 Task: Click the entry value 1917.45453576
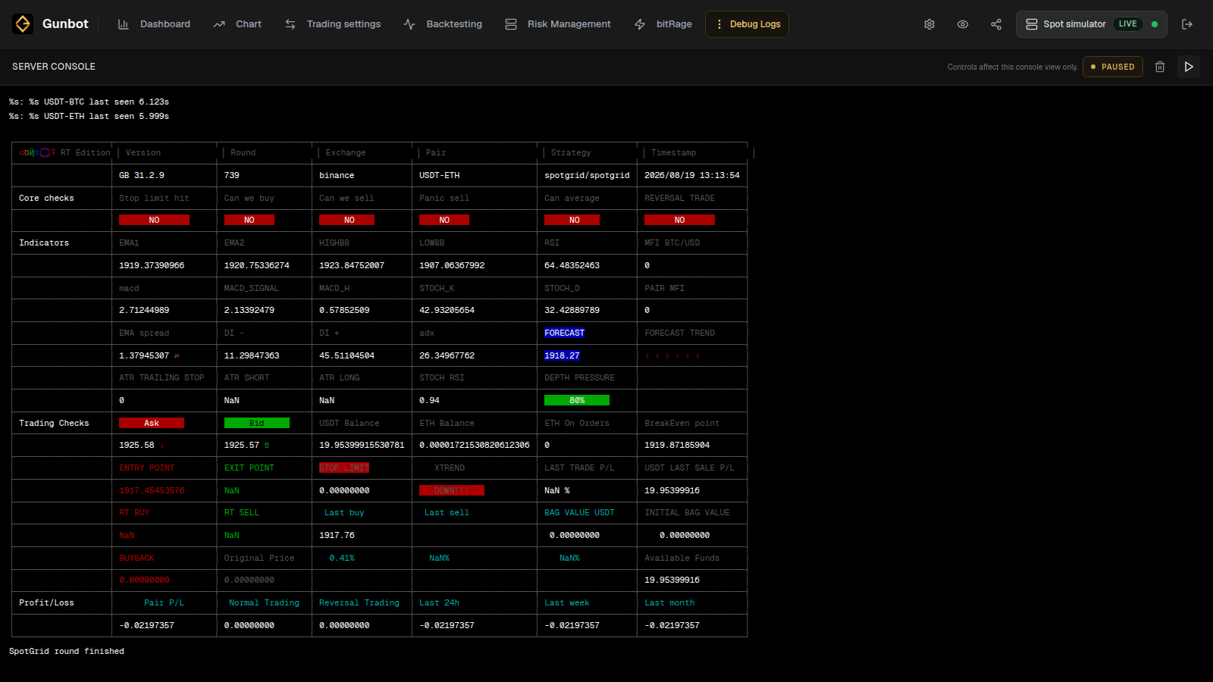click(152, 490)
